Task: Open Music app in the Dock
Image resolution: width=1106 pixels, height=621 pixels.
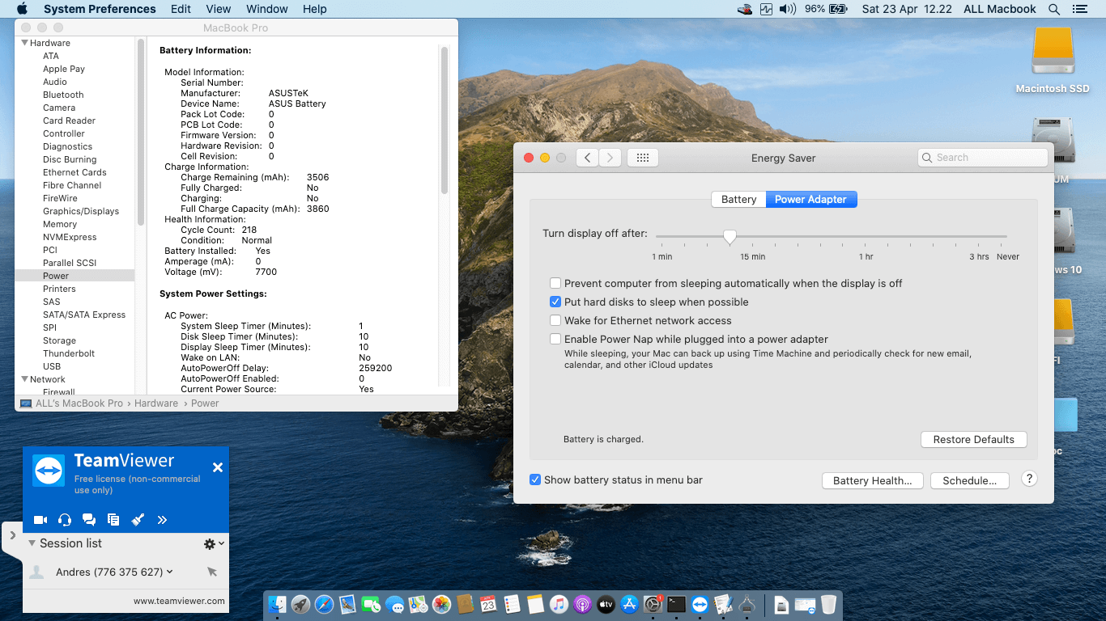Action: 559,604
